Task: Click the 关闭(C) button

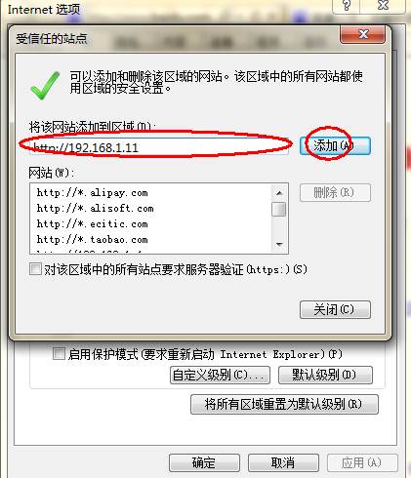Action: [x=335, y=309]
